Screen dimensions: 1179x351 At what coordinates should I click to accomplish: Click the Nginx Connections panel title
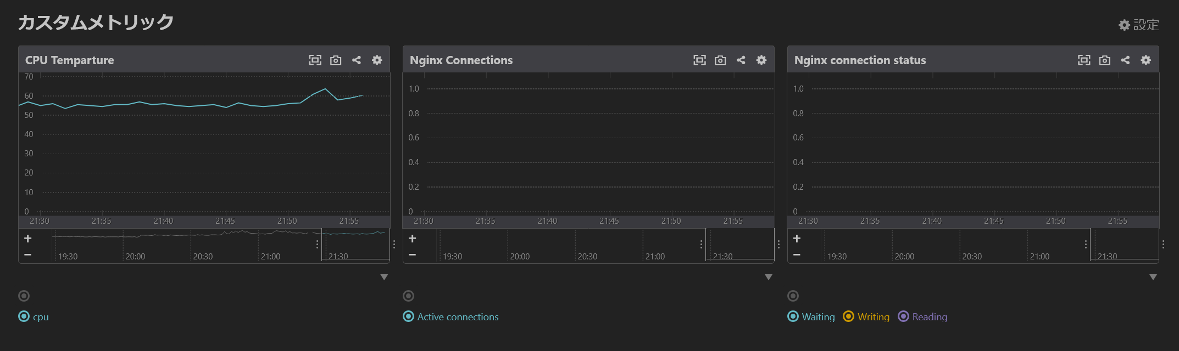(x=461, y=60)
